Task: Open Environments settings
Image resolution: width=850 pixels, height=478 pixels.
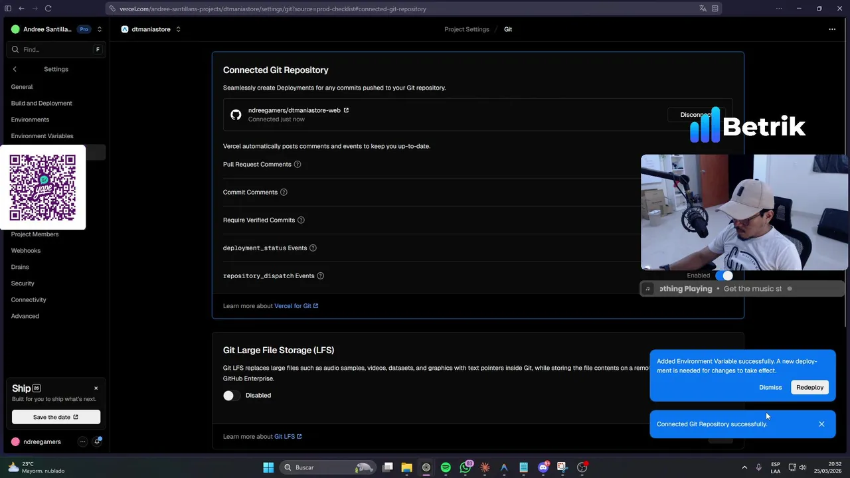Action: point(30,119)
